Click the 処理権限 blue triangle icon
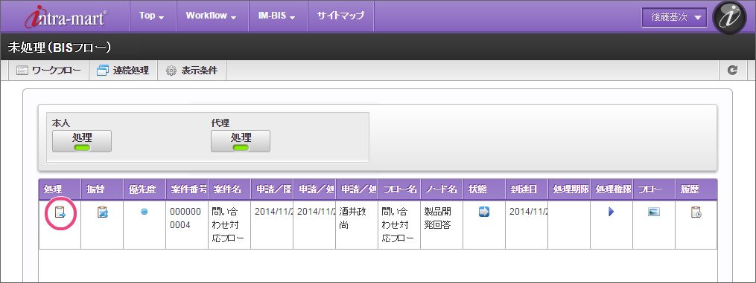This screenshot has height=283, width=756. tap(612, 212)
